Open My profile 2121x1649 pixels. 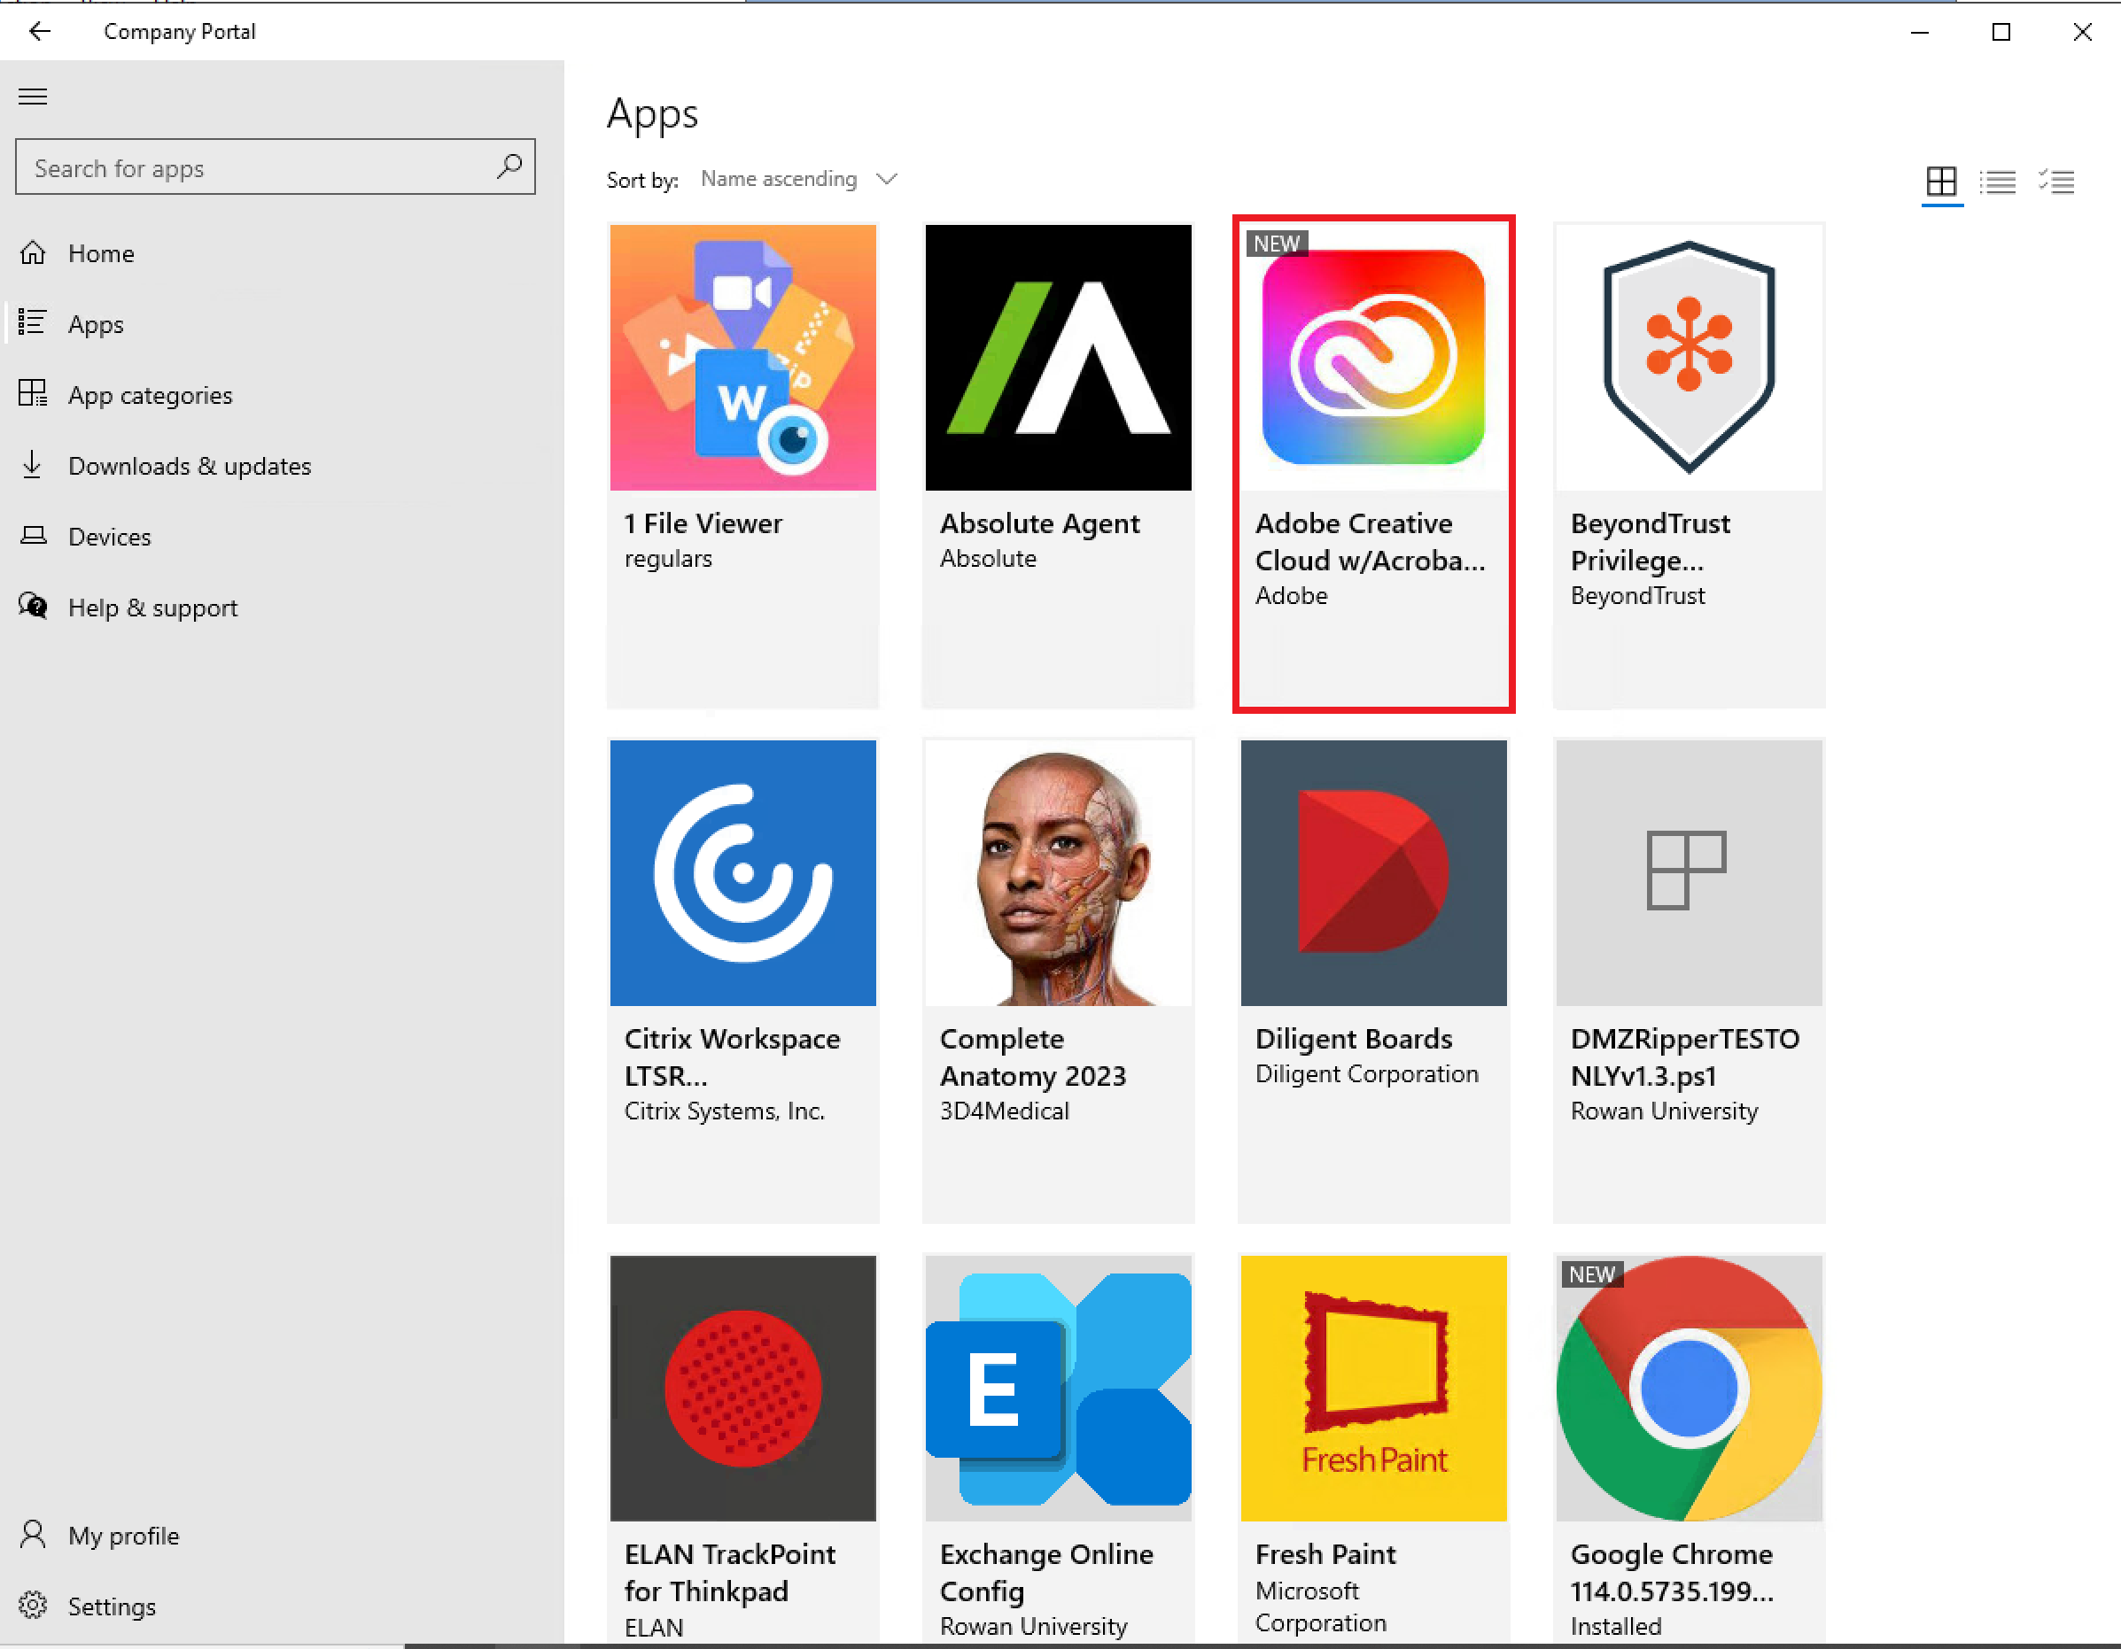click(123, 1536)
